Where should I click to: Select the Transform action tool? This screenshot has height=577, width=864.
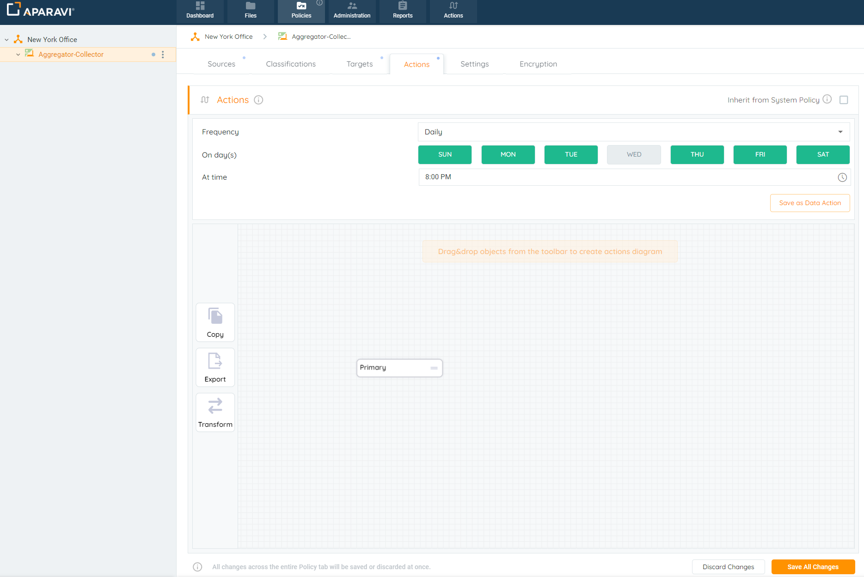(215, 412)
